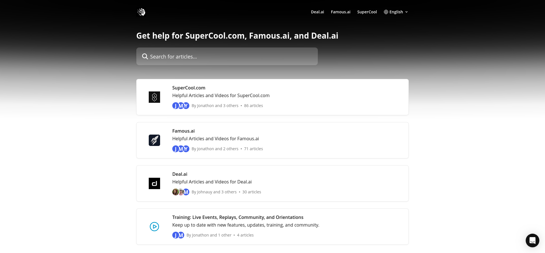
Task: Click Y avatar in SuperCool.com card
Action: 186,106
